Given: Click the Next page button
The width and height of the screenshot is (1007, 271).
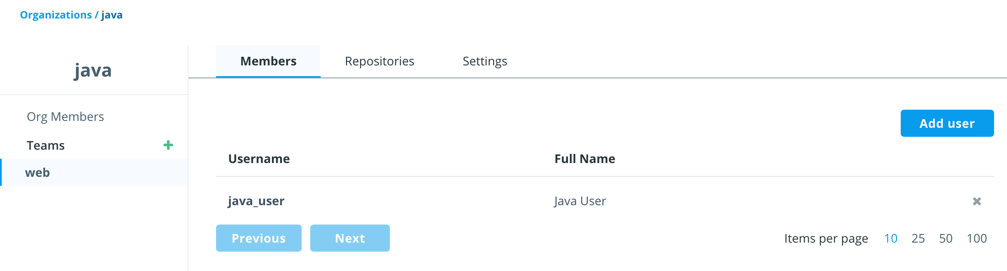Looking at the screenshot, I should point(350,238).
